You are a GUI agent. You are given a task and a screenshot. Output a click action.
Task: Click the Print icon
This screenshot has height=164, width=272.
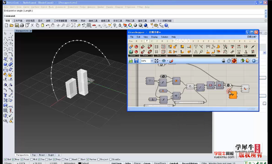[22, 25]
